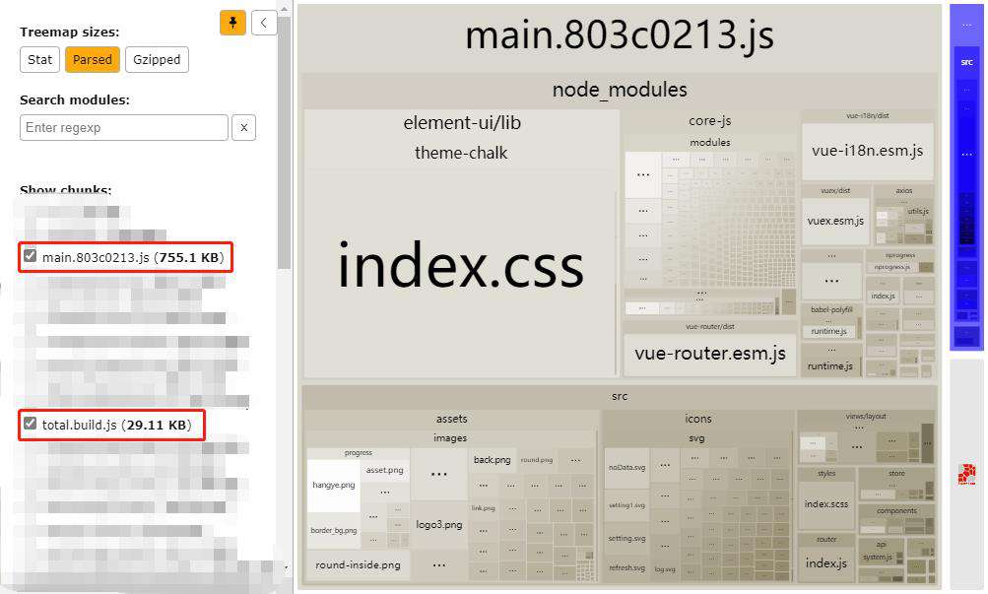Click the router index.js treemap block
This screenshot has height=594, width=988.
(x=826, y=563)
